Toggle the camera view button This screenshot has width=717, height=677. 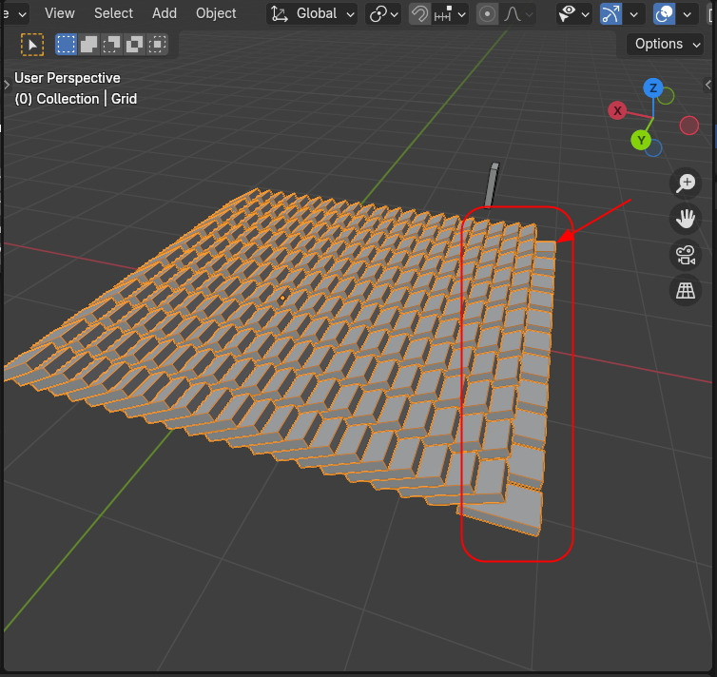(x=686, y=255)
